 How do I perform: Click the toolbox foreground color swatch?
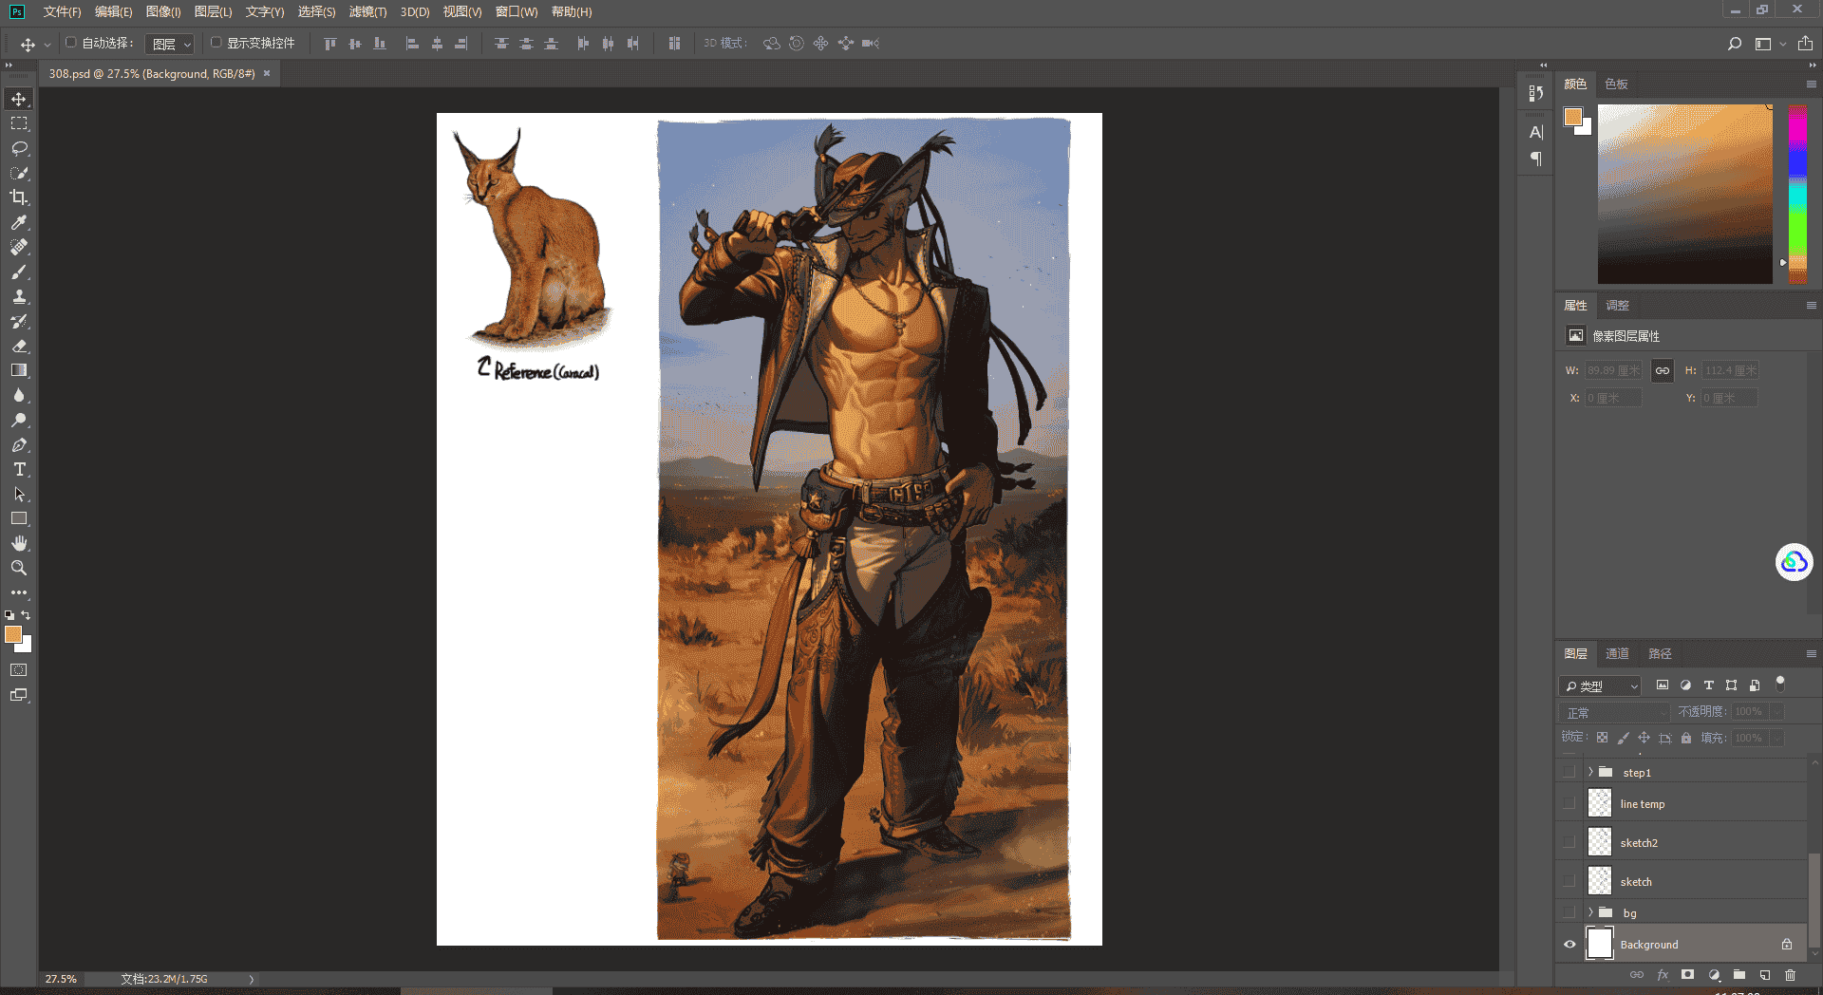coord(13,634)
